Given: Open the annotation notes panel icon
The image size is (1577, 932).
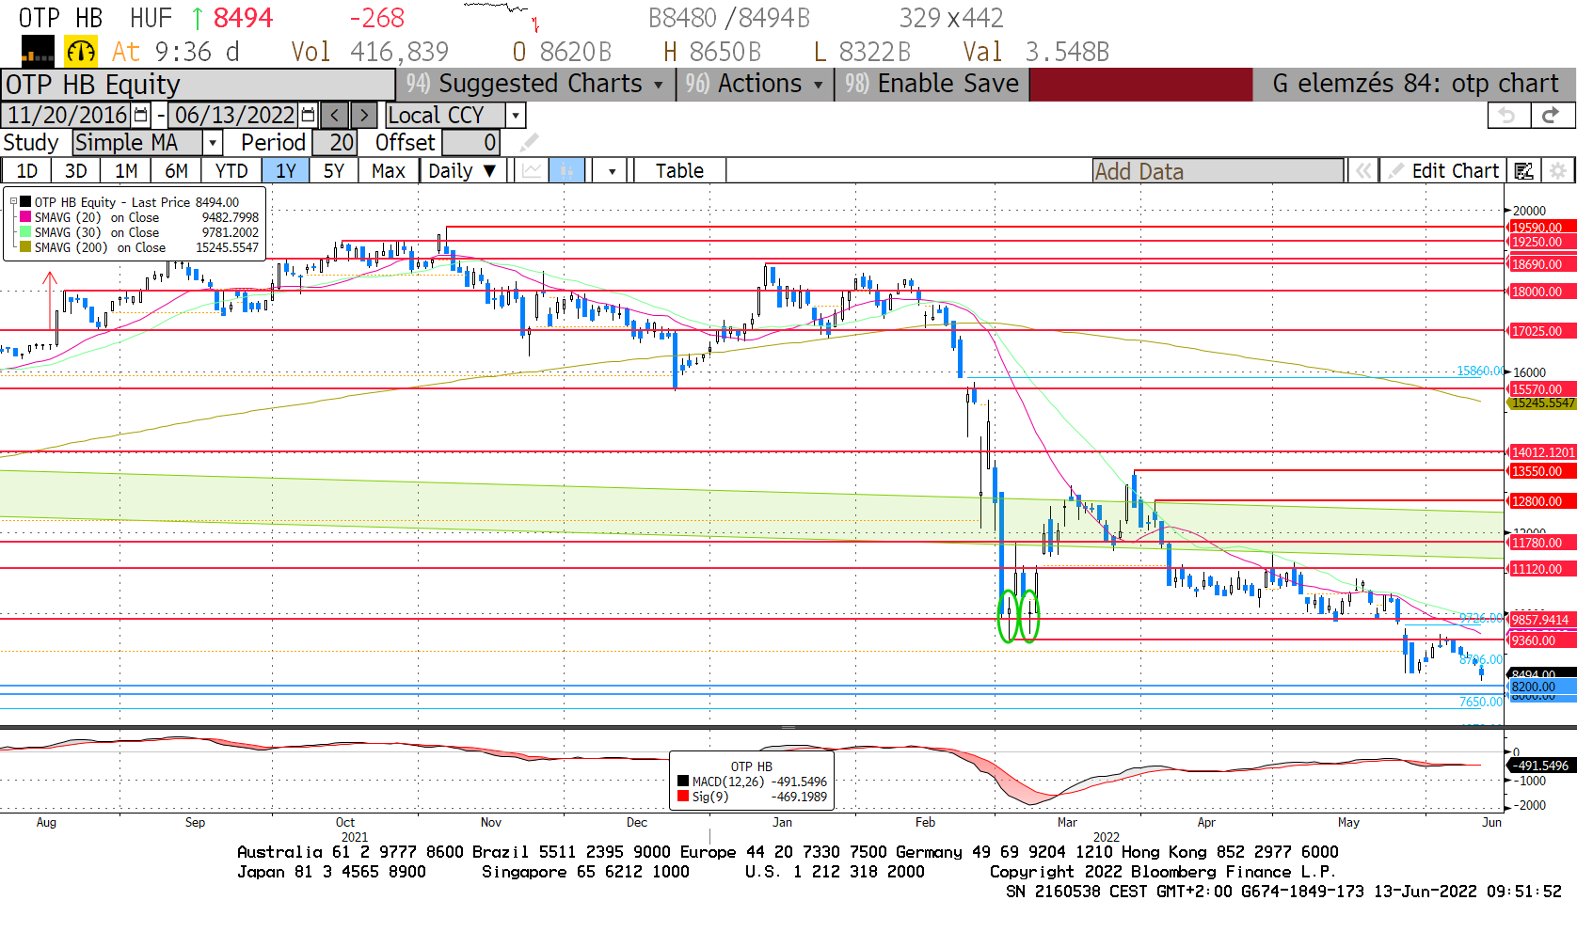Looking at the screenshot, I should point(1523,170).
